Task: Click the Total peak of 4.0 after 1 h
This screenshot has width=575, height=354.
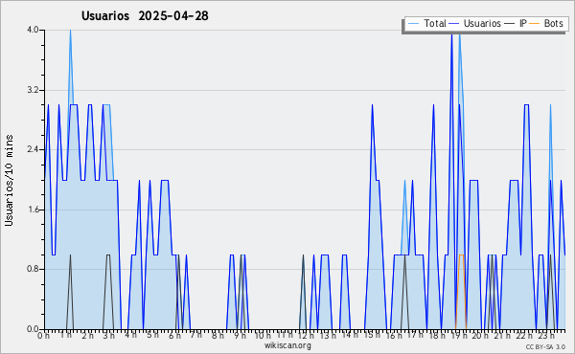Action: coord(70,31)
